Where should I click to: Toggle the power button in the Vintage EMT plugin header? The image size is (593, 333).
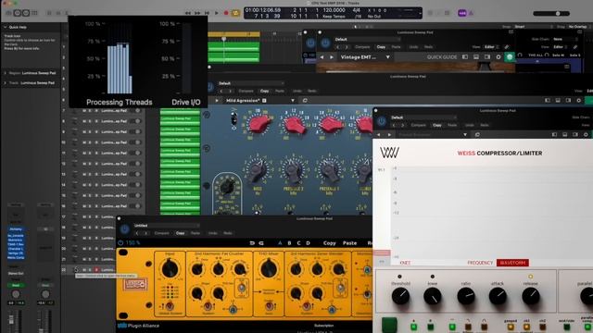325,43
